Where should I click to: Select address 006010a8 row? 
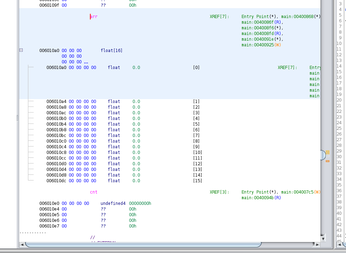pyautogui.click(x=56, y=107)
